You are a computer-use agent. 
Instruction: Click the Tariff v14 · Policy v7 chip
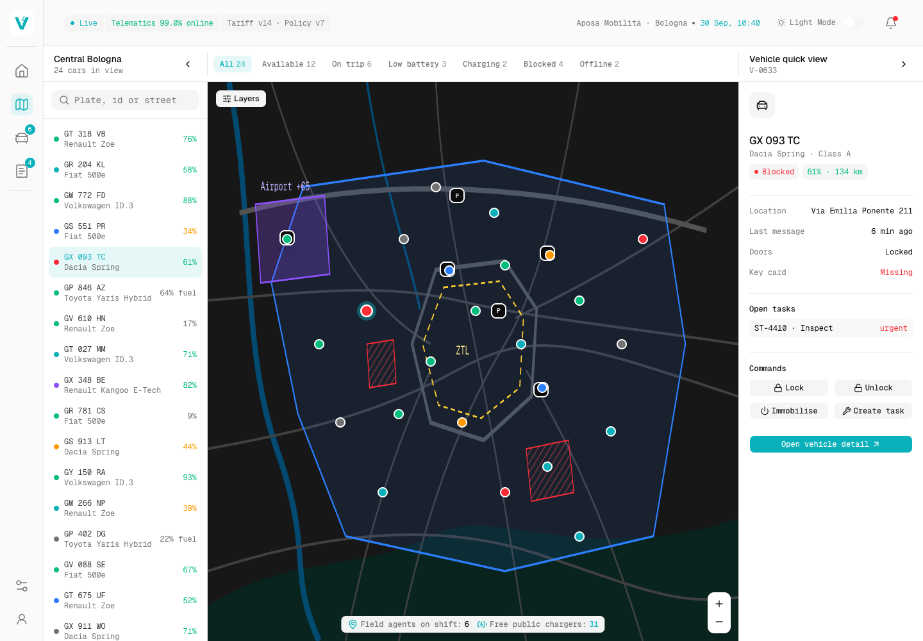pyautogui.click(x=276, y=23)
